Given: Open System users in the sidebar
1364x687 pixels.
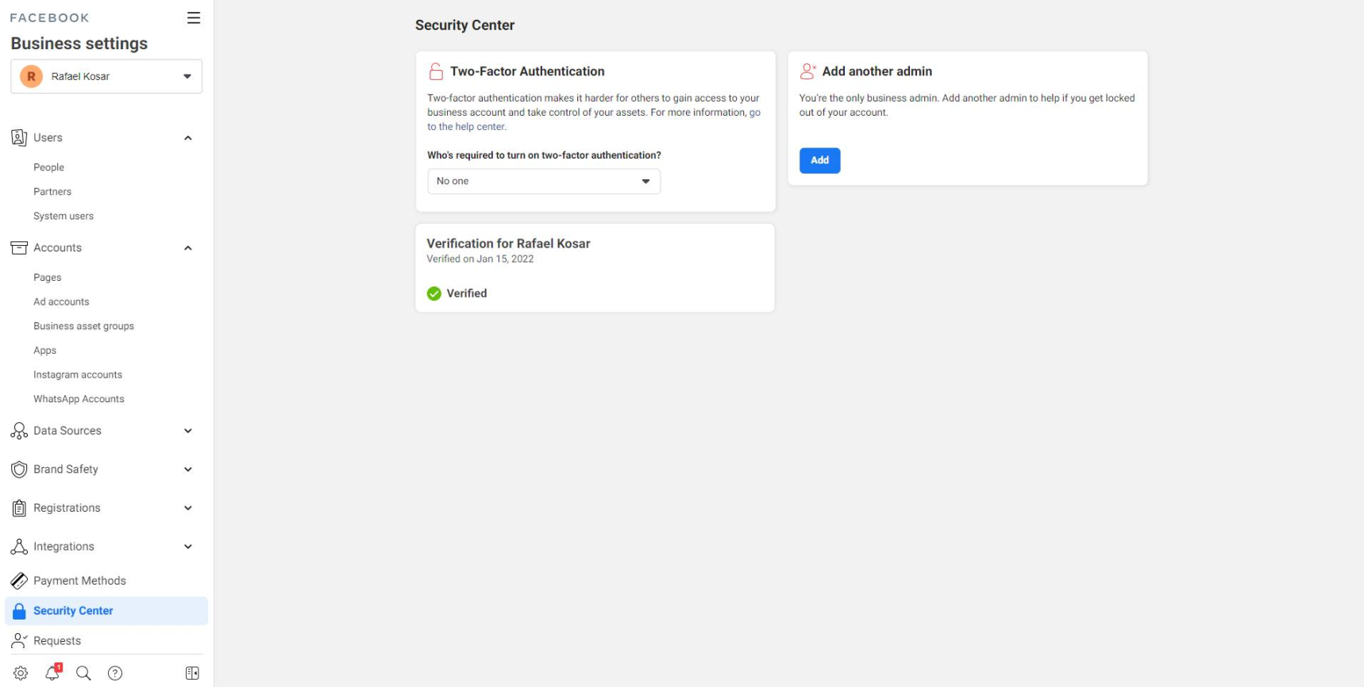Looking at the screenshot, I should click(64, 216).
